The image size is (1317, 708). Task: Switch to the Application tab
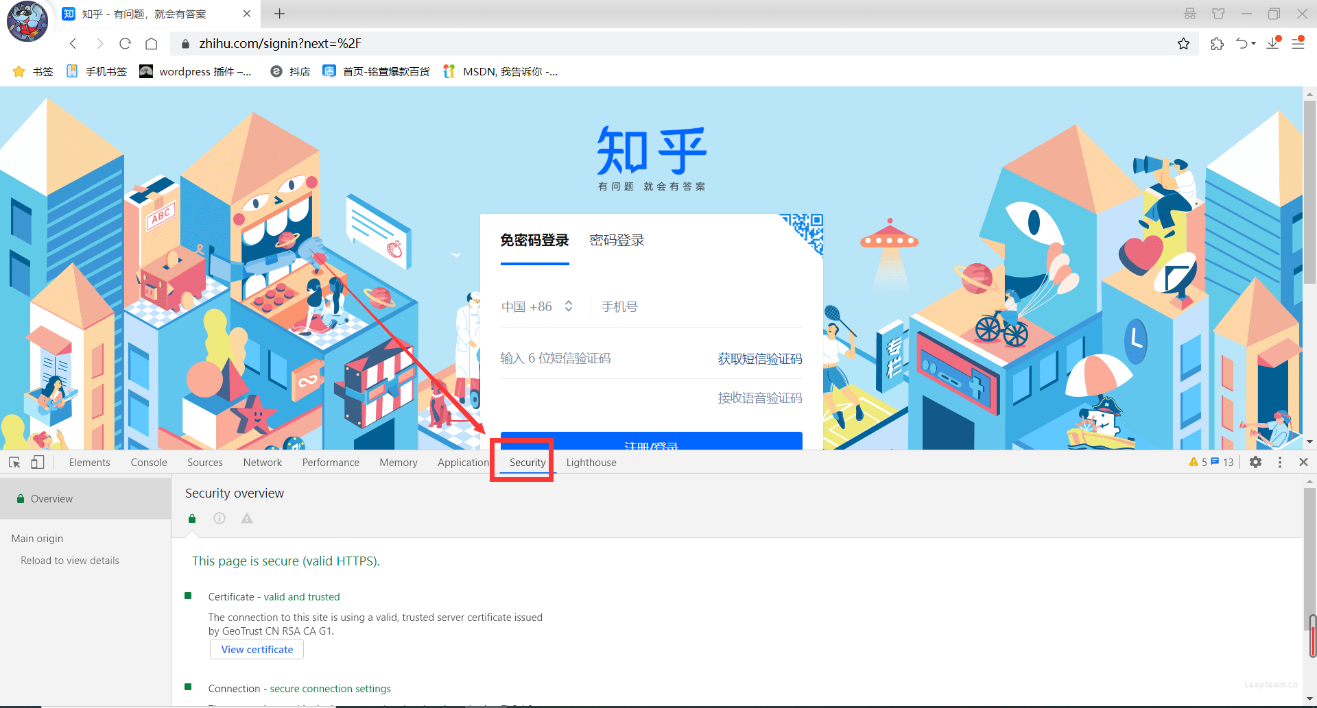463,463
